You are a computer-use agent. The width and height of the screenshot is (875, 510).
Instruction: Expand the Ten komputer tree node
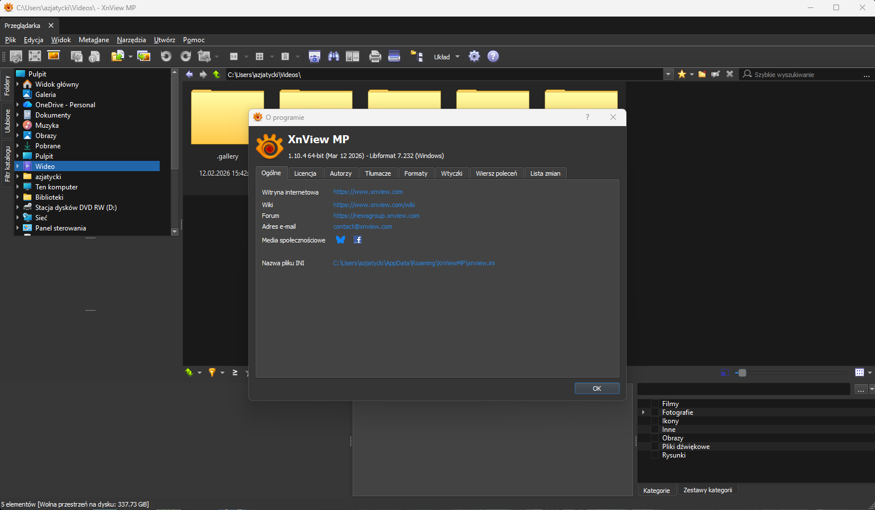coord(18,187)
